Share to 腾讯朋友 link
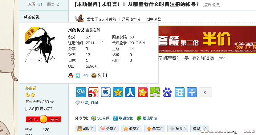This screenshot has height=135, width=256. tap(147, 118)
